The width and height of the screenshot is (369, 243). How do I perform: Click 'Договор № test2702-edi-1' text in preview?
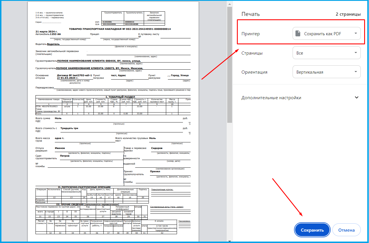74,75
